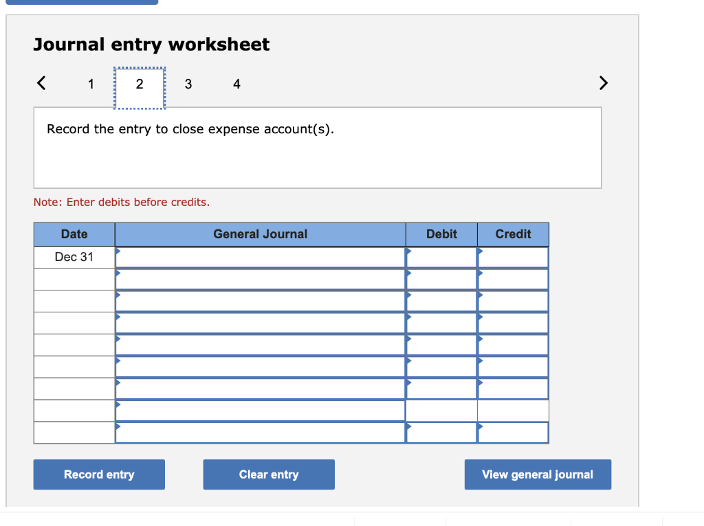This screenshot has height=526, width=704.
Task: Click the dropdown triangle in the second journal row
Action: tap(119, 275)
